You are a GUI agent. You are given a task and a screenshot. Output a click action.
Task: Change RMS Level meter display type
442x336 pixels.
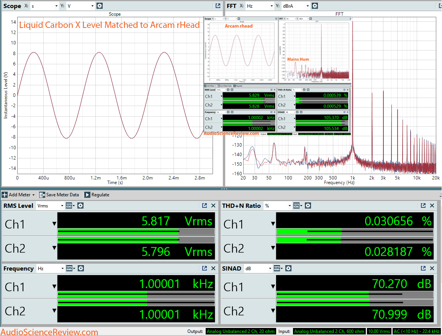(x=70, y=206)
